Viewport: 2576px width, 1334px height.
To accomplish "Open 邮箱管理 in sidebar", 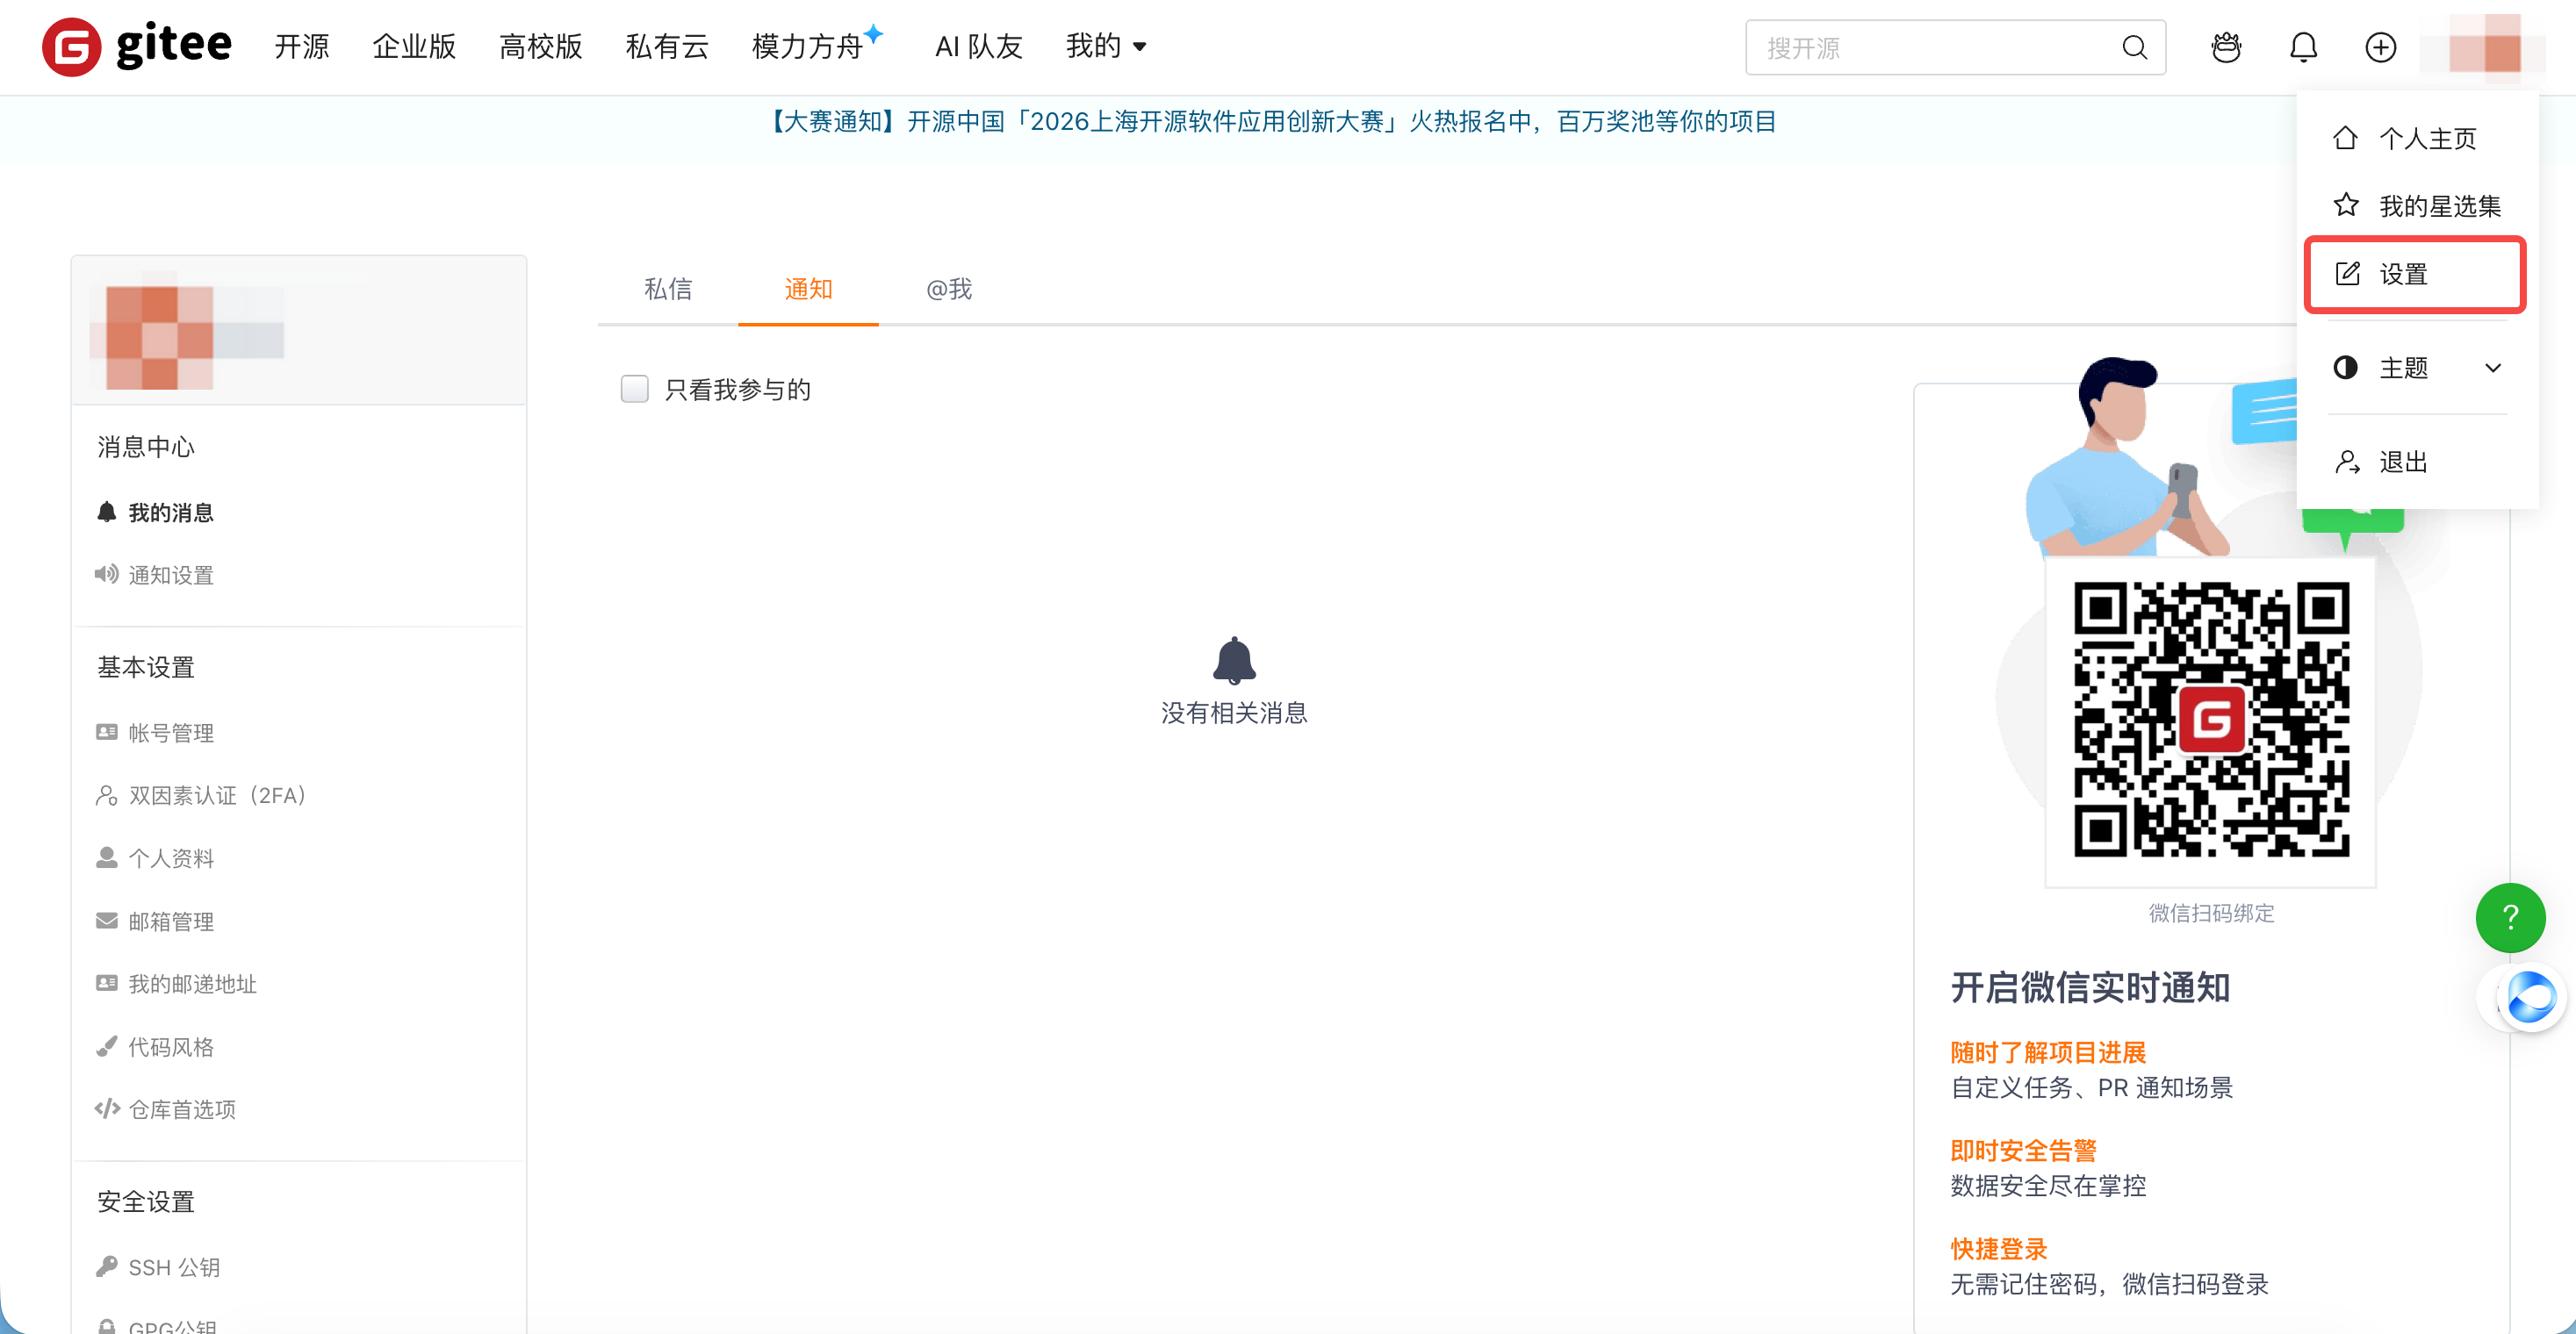I will tap(170, 922).
